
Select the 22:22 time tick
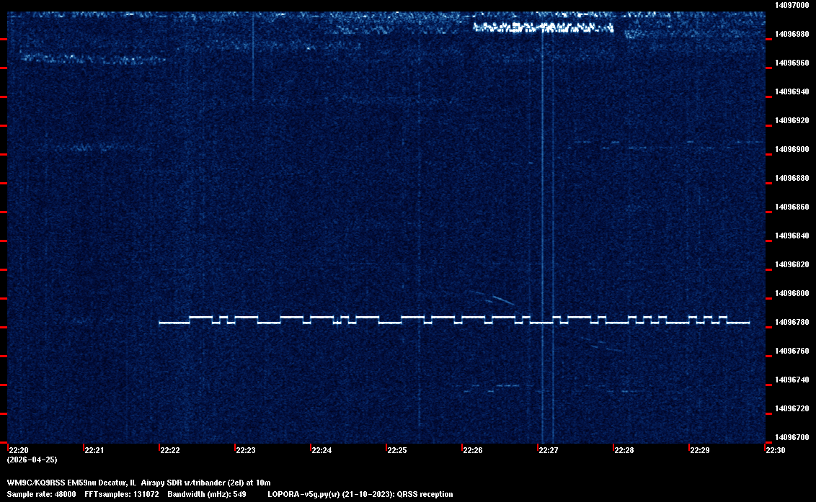170,450
